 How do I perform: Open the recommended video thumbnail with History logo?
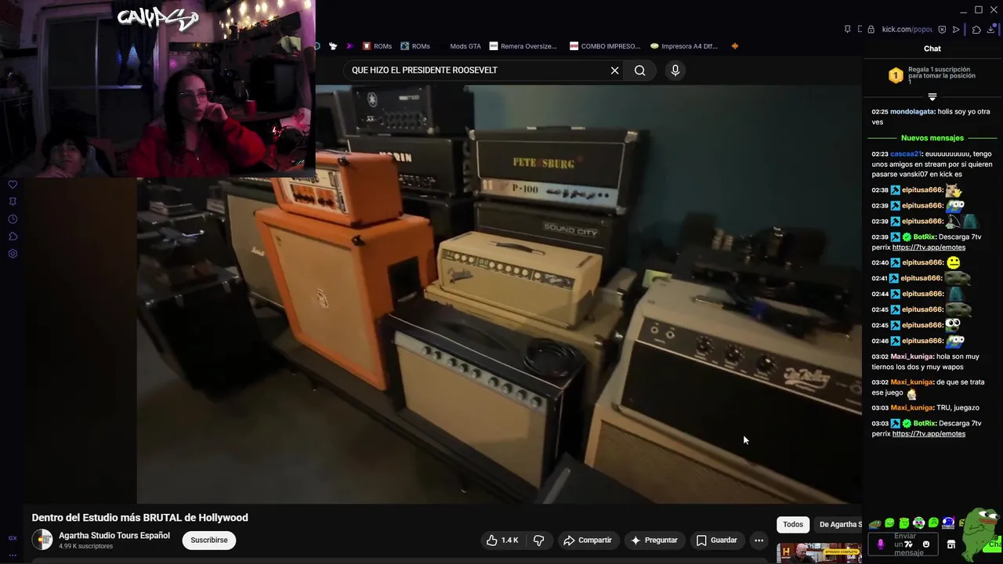click(819, 553)
